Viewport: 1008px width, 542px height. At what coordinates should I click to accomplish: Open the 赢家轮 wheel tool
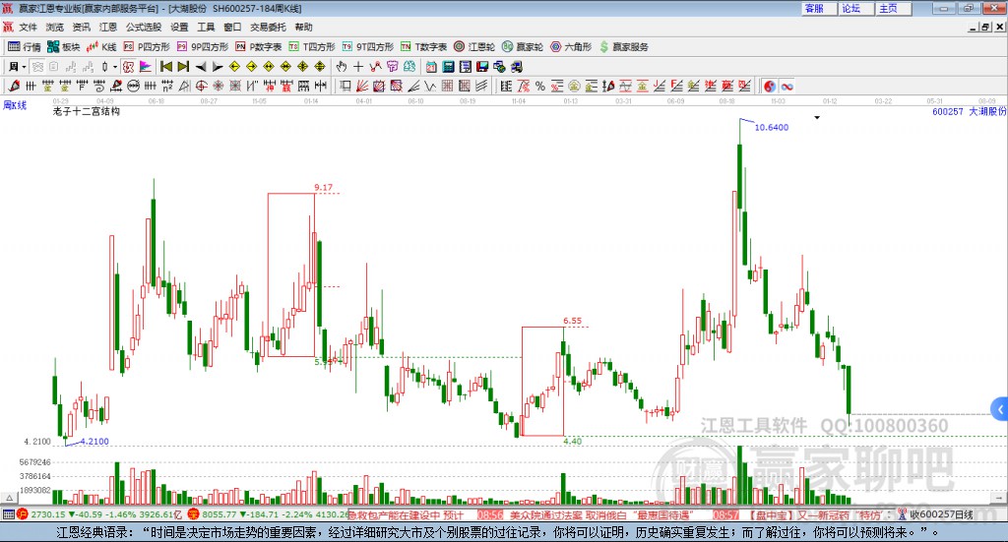click(523, 47)
